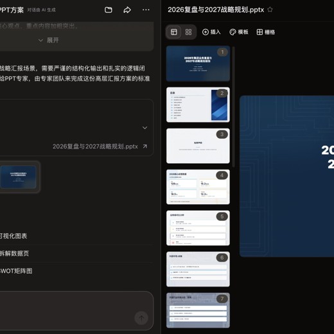
Task: Click the external open arrow beside pptx link
Action: click(145, 146)
